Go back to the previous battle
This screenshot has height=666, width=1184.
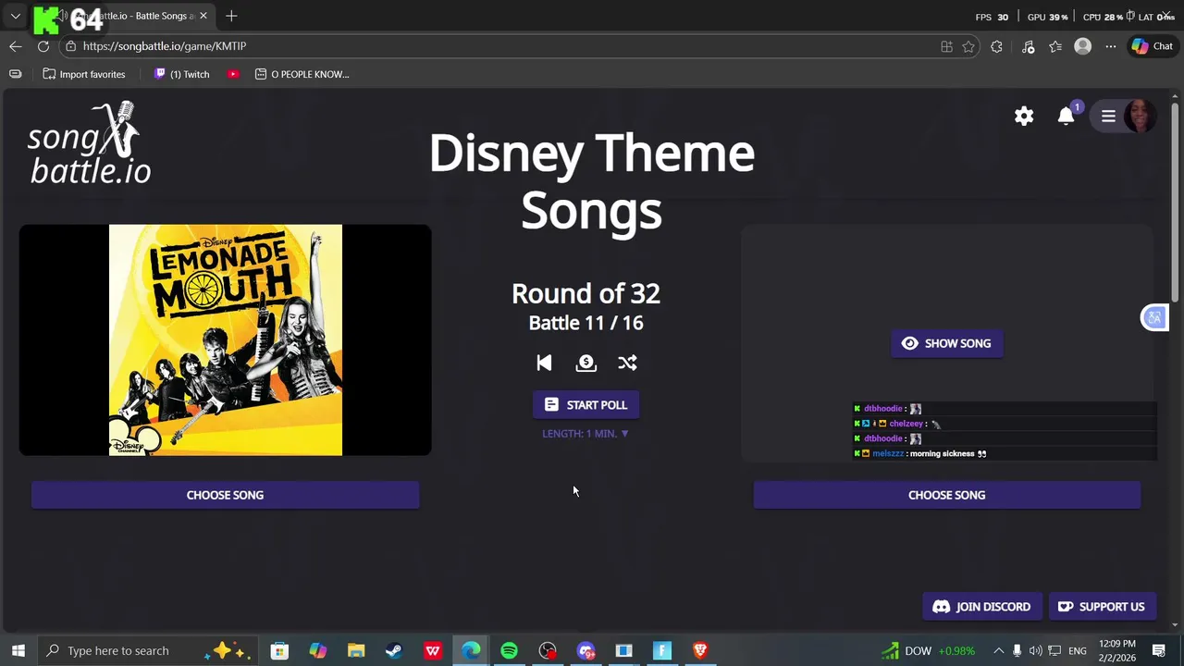point(544,363)
